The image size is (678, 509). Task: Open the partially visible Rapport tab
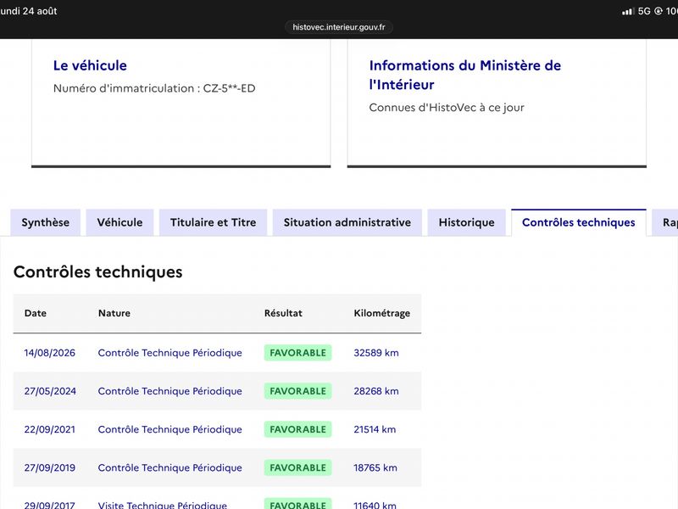[665, 222]
